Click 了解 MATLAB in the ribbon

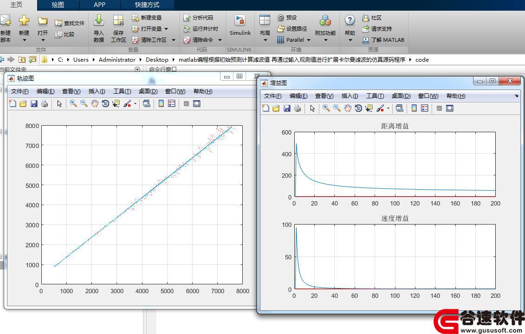383,40
